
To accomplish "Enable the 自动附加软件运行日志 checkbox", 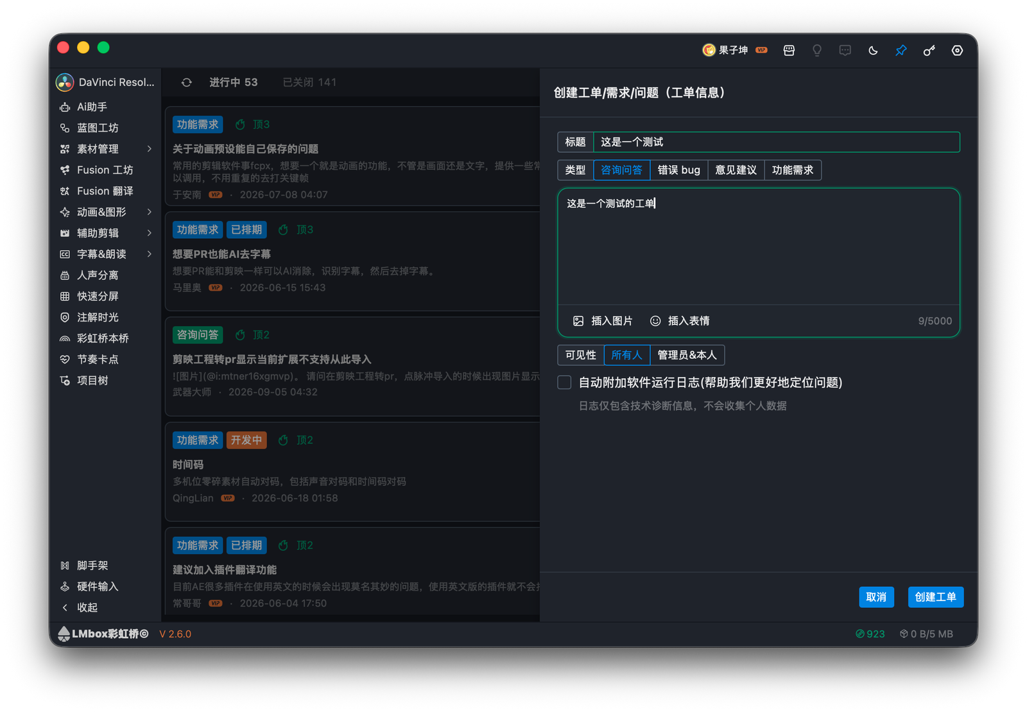I will tap(564, 383).
